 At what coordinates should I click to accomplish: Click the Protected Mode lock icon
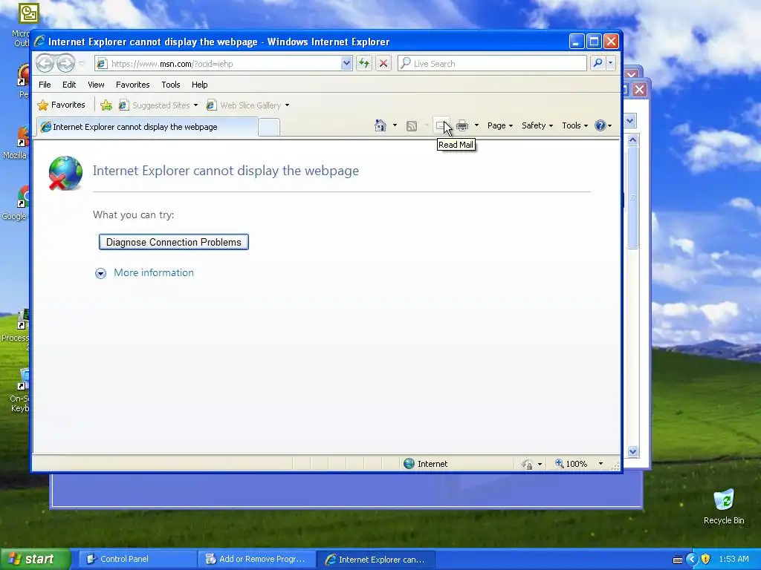pos(528,465)
